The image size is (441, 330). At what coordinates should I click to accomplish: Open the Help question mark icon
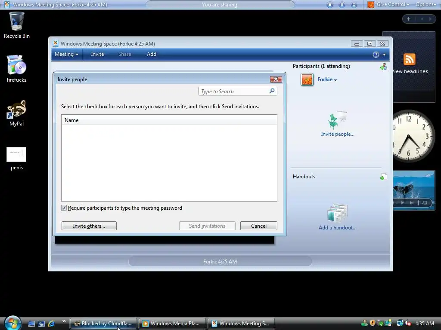(x=376, y=55)
